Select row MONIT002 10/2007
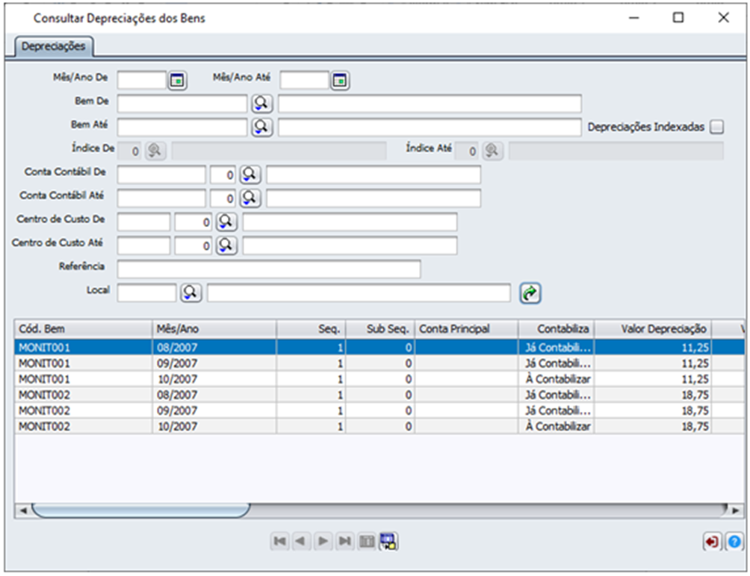The height and width of the screenshot is (576, 750). tap(379, 426)
